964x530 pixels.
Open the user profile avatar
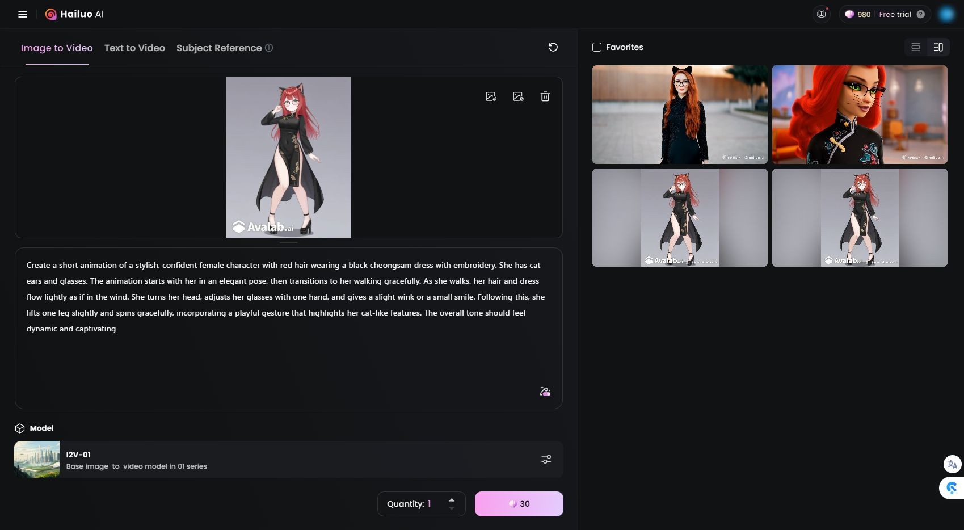(x=946, y=14)
